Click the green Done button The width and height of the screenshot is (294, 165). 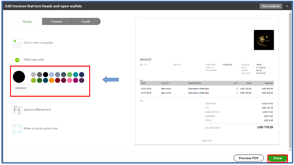click(277, 158)
